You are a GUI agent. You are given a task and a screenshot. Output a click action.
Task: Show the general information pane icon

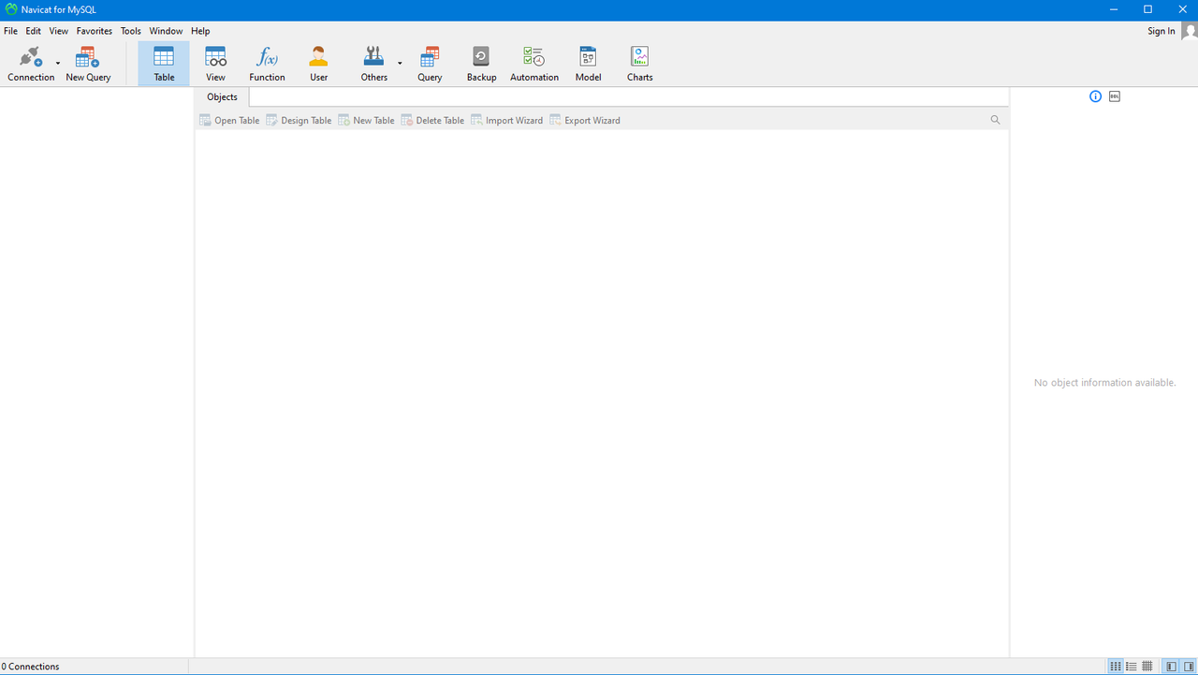pyautogui.click(x=1095, y=96)
